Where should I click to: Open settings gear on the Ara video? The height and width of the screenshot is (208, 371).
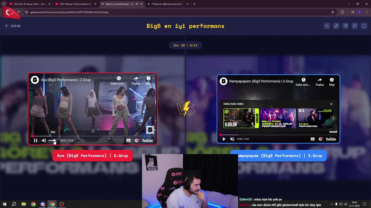[137, 141]
